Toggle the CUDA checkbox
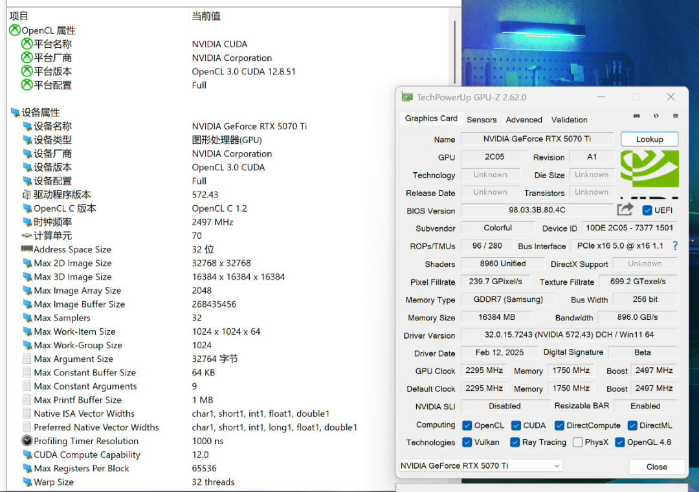Viewport: 699px width, 492px height. pyautogui.click(x=516, y=425)
